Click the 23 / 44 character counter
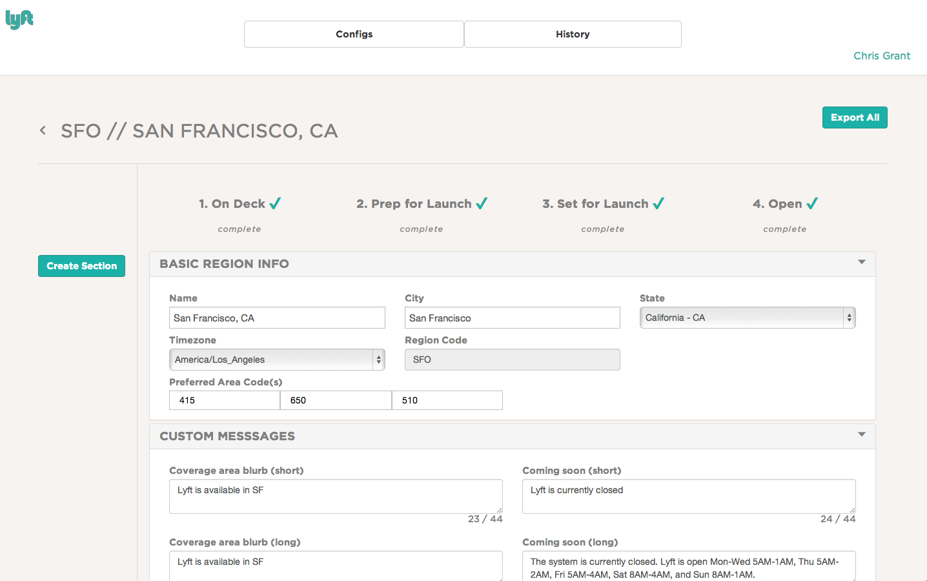 [x=485, y=519]
